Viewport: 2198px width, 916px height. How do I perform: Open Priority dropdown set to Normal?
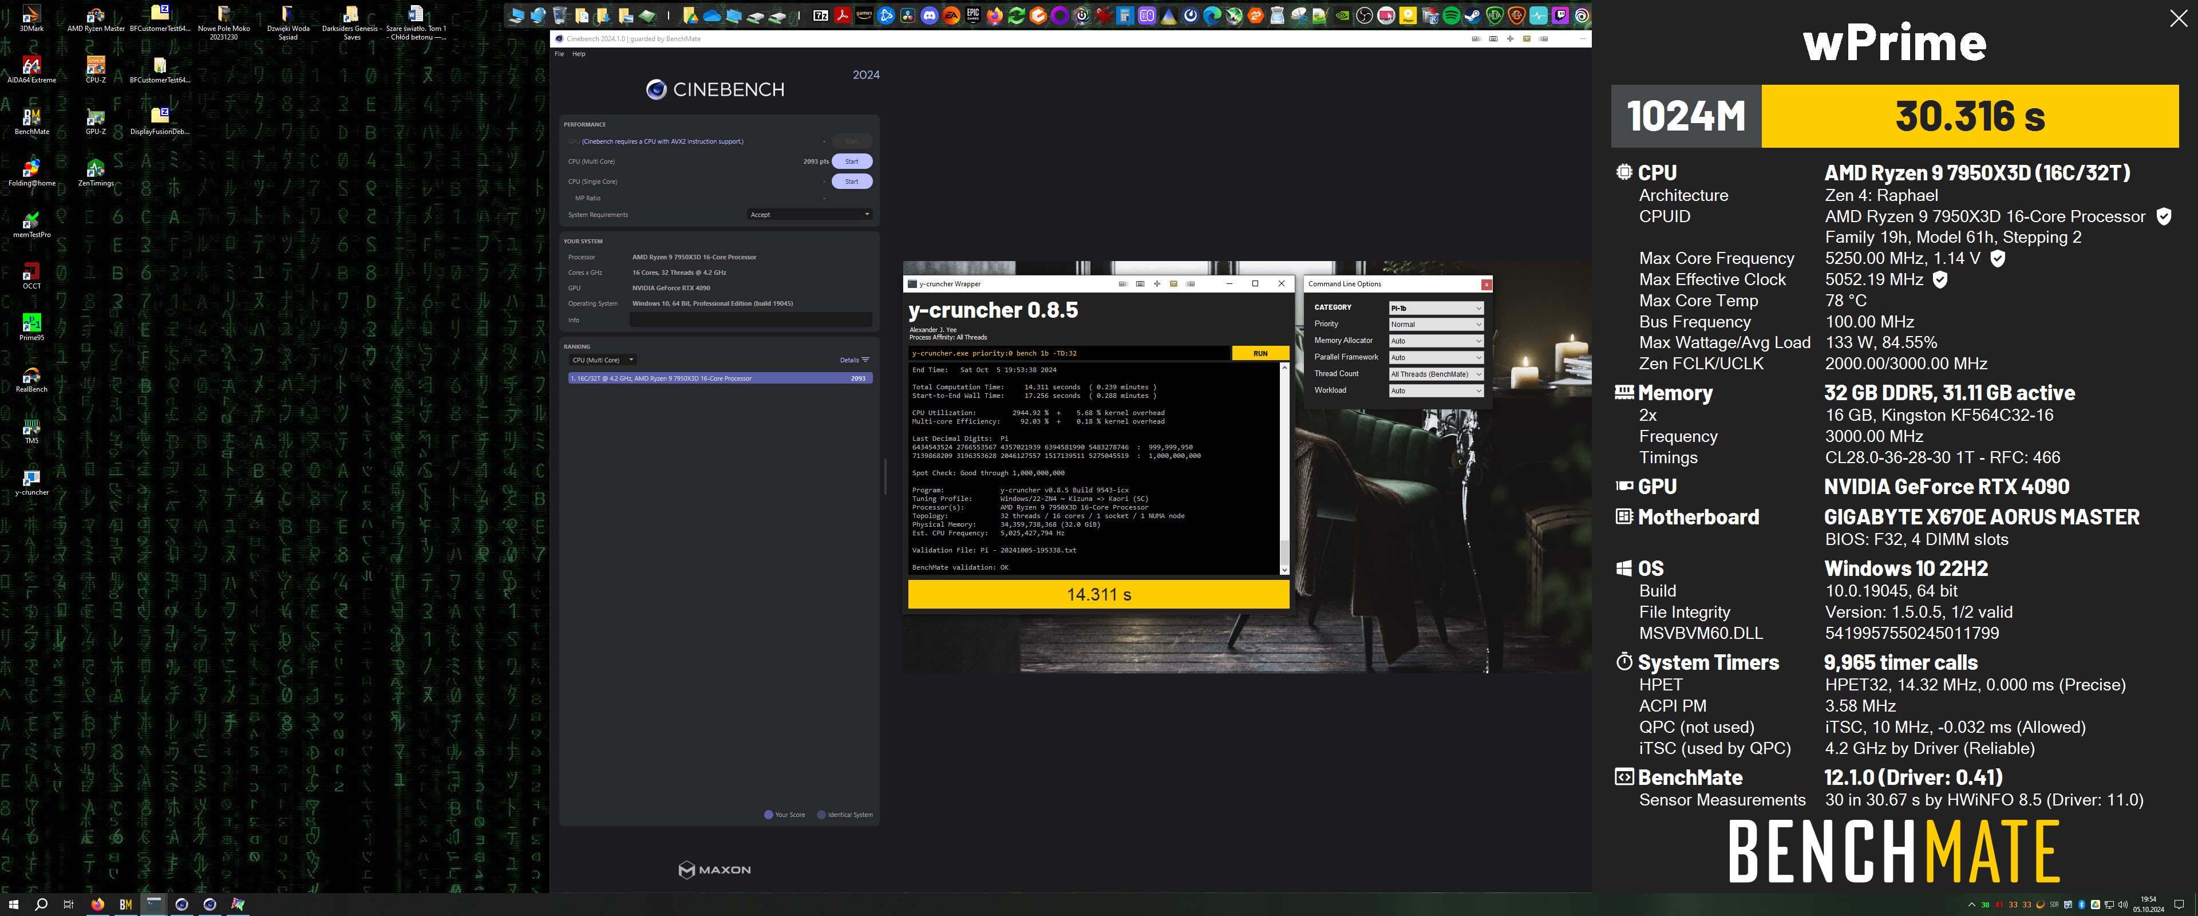click(1436, 325)
